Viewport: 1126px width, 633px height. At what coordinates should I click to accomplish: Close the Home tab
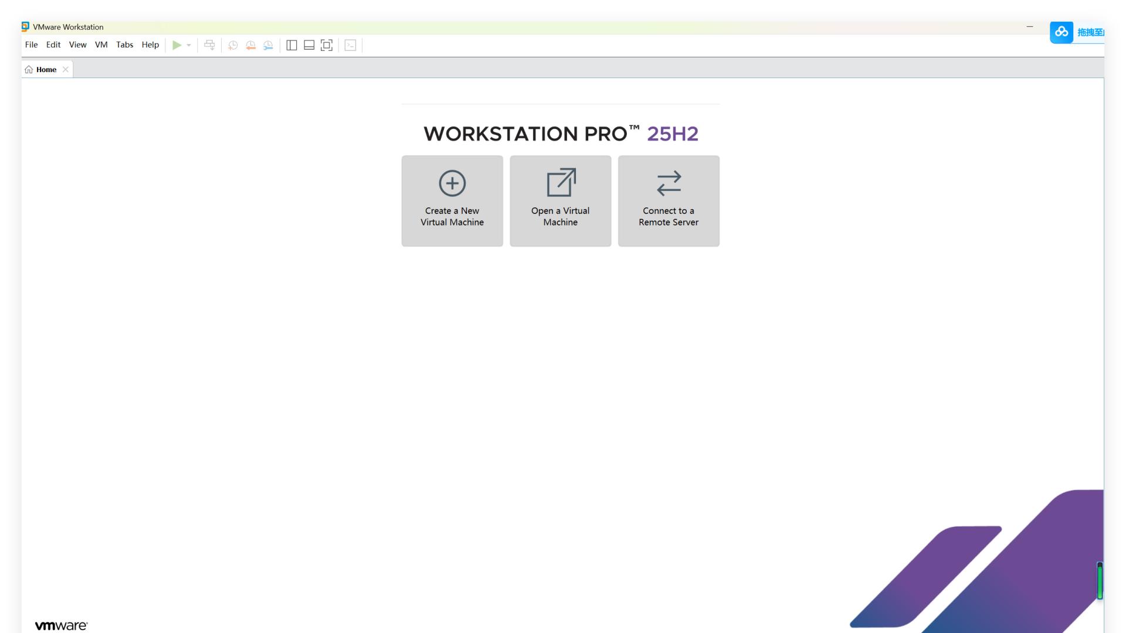[65, 69]
